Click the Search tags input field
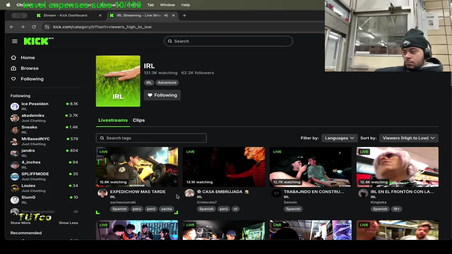The image size is (452, 254). (x=151, y=138)
